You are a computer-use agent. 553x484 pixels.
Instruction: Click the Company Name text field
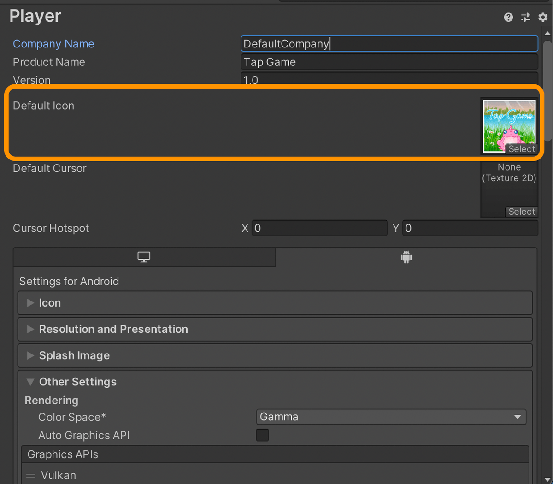(389, 43)
